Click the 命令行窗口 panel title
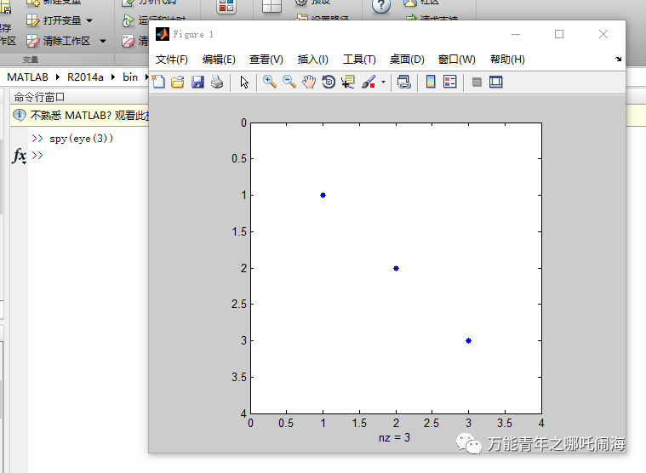The width and height of the screenshot is (646, 473). (x=39, y=97)
